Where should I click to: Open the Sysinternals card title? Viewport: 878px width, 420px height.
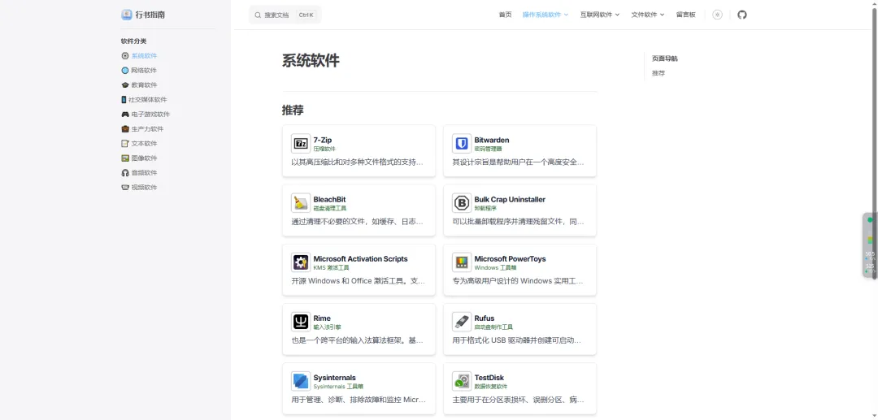click(334, 377)
